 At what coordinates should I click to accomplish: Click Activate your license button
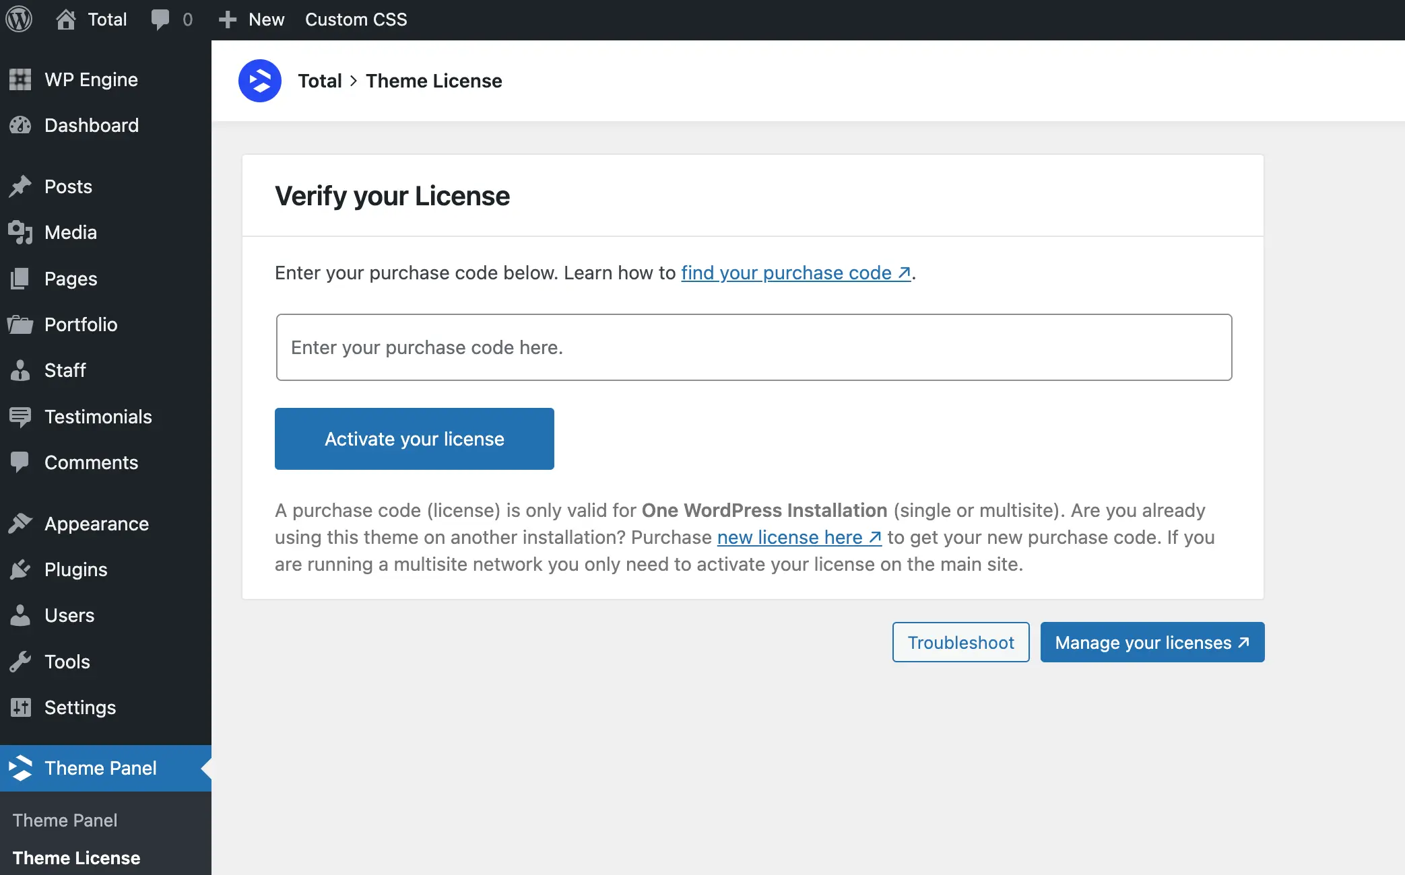pos(414,439)
